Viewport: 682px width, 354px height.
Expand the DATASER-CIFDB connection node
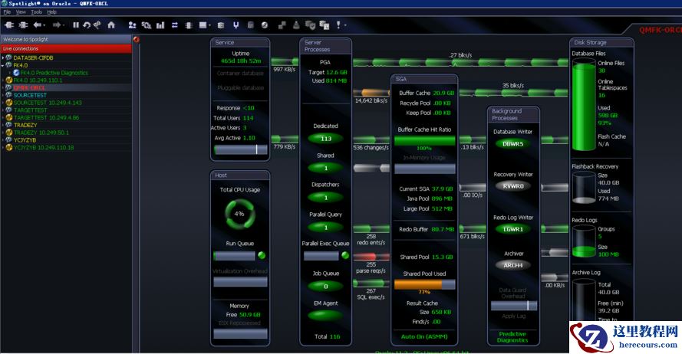click(3, 57)
